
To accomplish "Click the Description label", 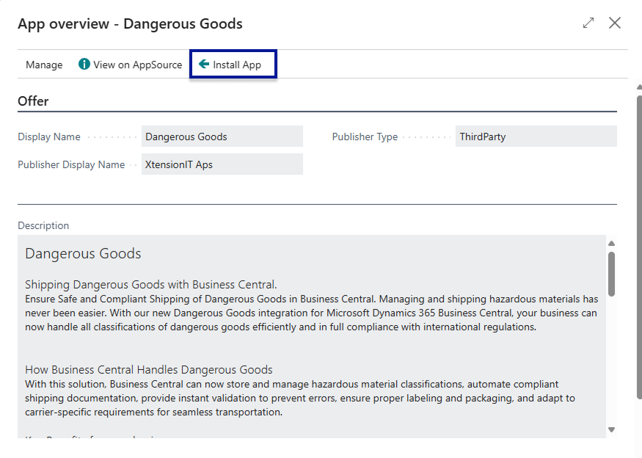I will coord(43,225).
